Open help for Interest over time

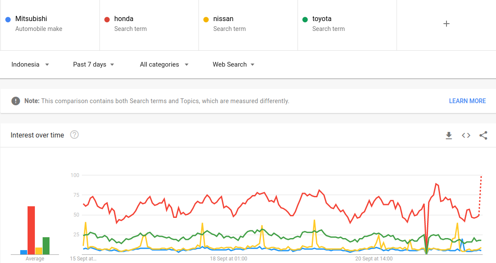(x=74, y=135)
